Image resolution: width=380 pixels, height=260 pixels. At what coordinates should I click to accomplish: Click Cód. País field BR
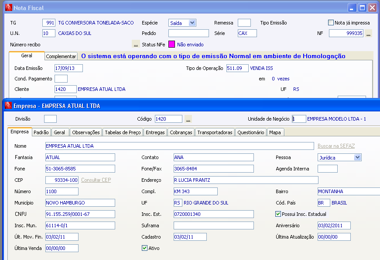(324, 203)
